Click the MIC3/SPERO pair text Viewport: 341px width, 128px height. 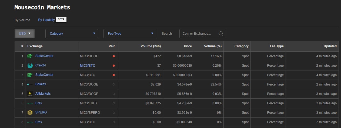tap(90, 113)
